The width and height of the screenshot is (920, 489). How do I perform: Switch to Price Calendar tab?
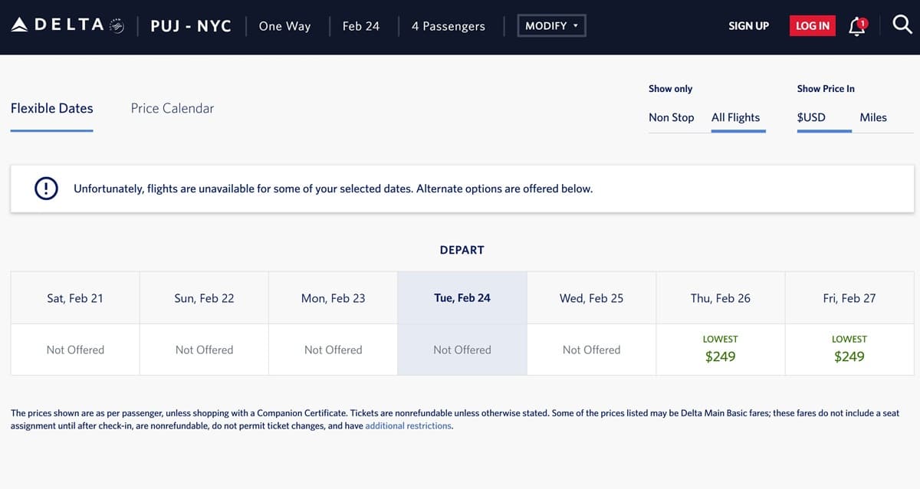[x=172, y=108]
